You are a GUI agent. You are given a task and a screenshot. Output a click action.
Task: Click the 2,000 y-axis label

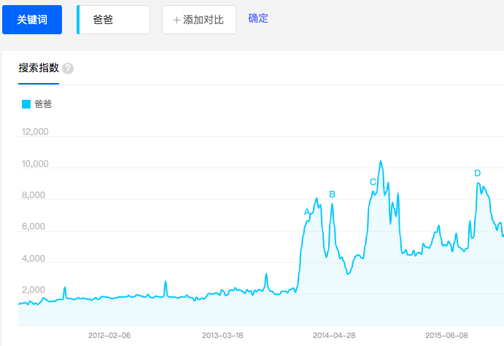click(34, 290)
